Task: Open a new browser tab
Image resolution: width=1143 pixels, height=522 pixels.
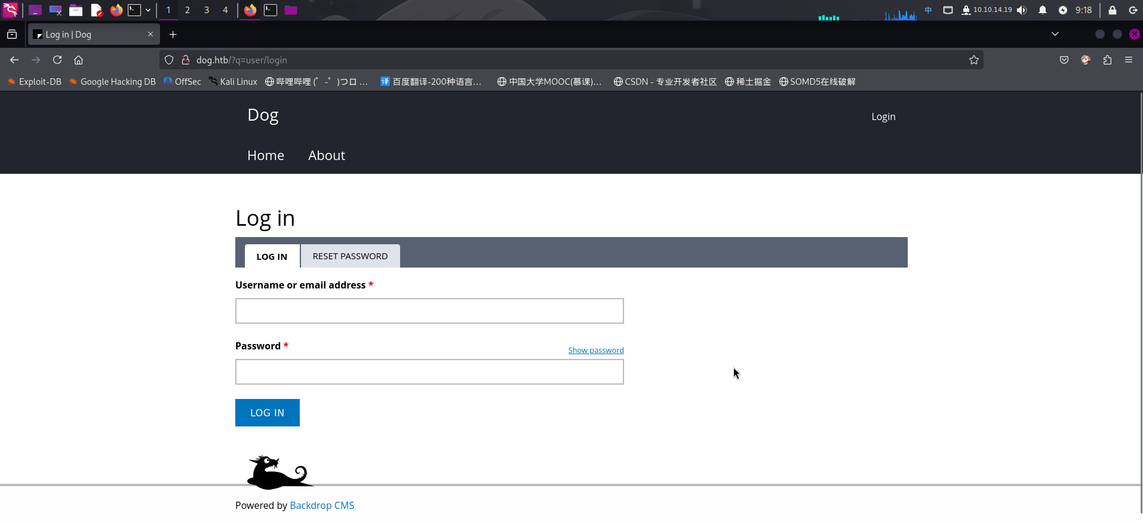Action: 173,35
